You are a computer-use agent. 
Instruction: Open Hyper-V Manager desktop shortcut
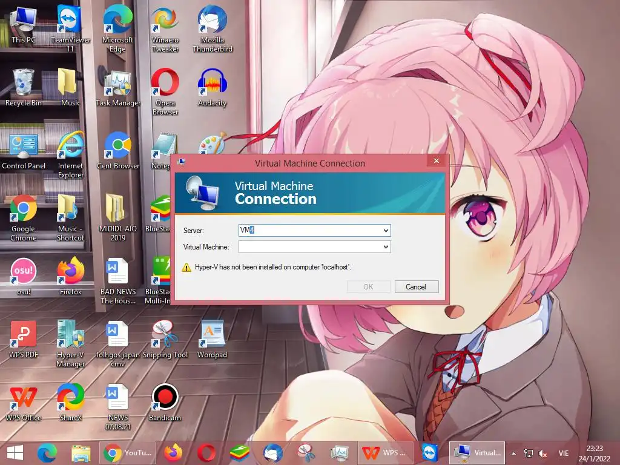click(x=70, y=343)
